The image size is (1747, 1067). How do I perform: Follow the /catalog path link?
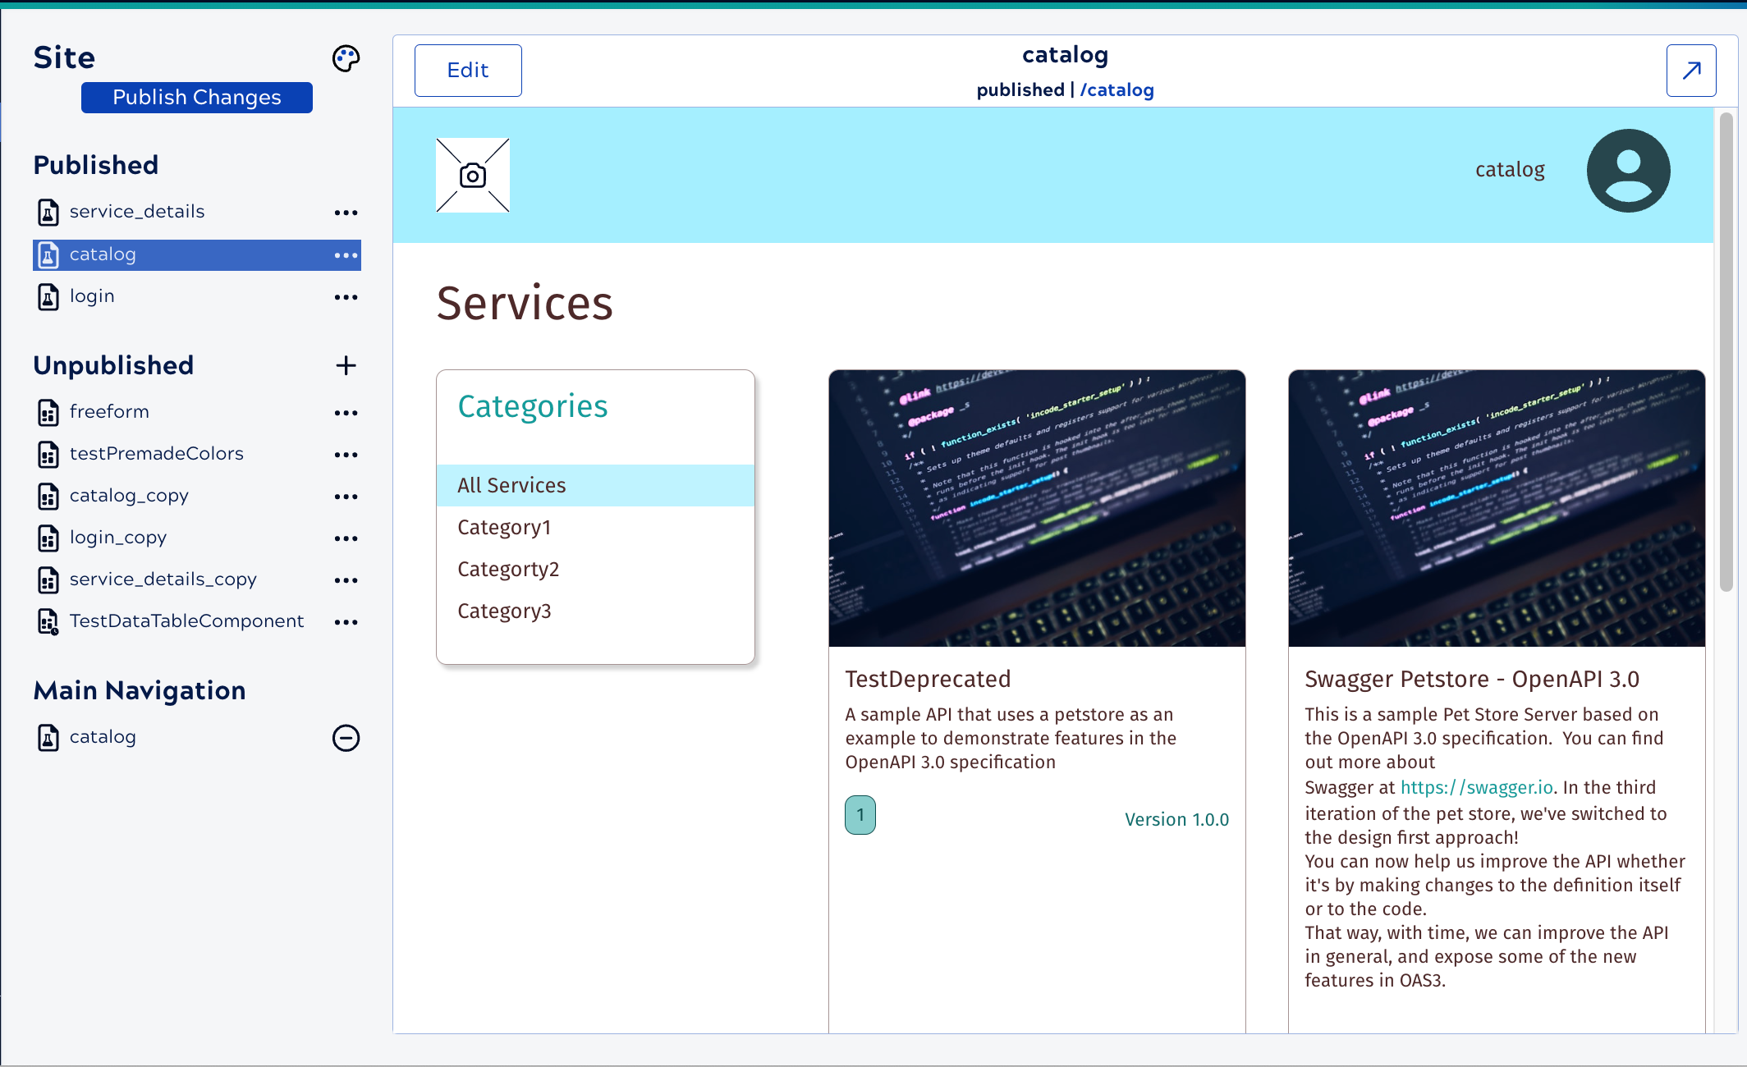pos(1117,90)
